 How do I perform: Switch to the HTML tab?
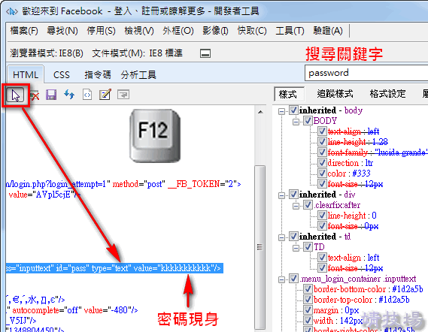tap(26, 74)
